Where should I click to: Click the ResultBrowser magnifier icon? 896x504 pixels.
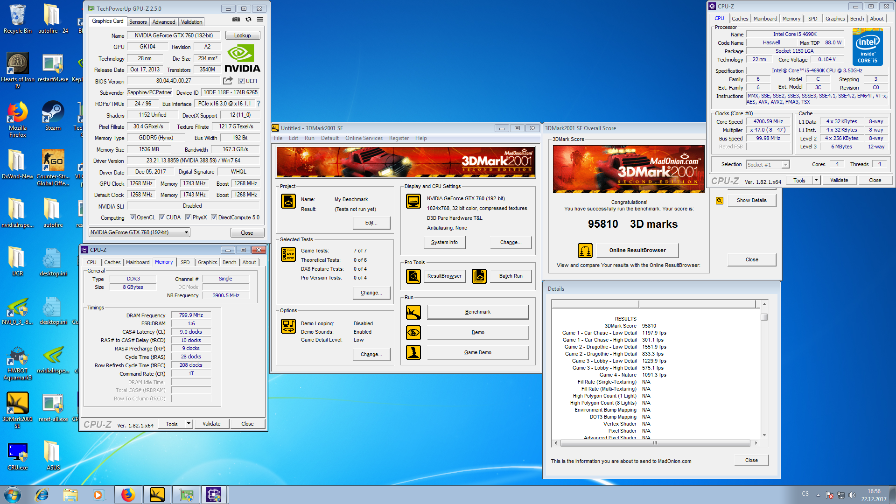(x=413, y=276)
